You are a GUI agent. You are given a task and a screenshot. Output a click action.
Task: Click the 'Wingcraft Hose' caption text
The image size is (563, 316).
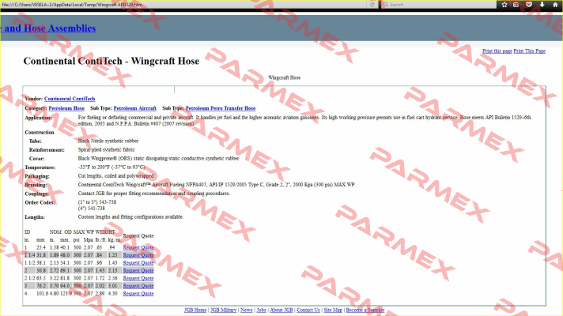click(285, 77)
